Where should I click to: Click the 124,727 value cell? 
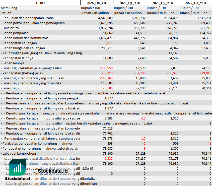coord(205,33)
